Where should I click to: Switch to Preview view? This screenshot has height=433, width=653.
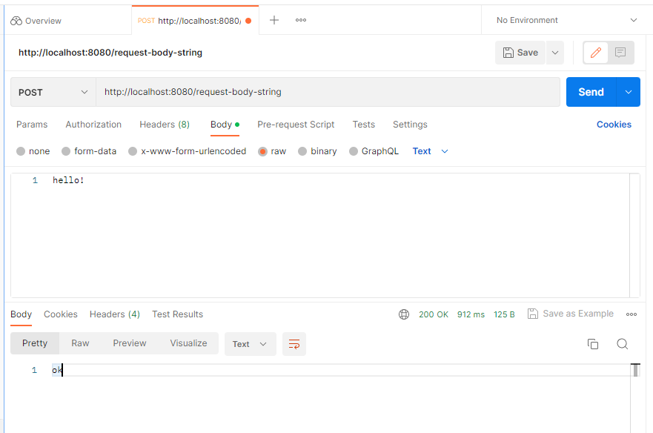point(130,343)
